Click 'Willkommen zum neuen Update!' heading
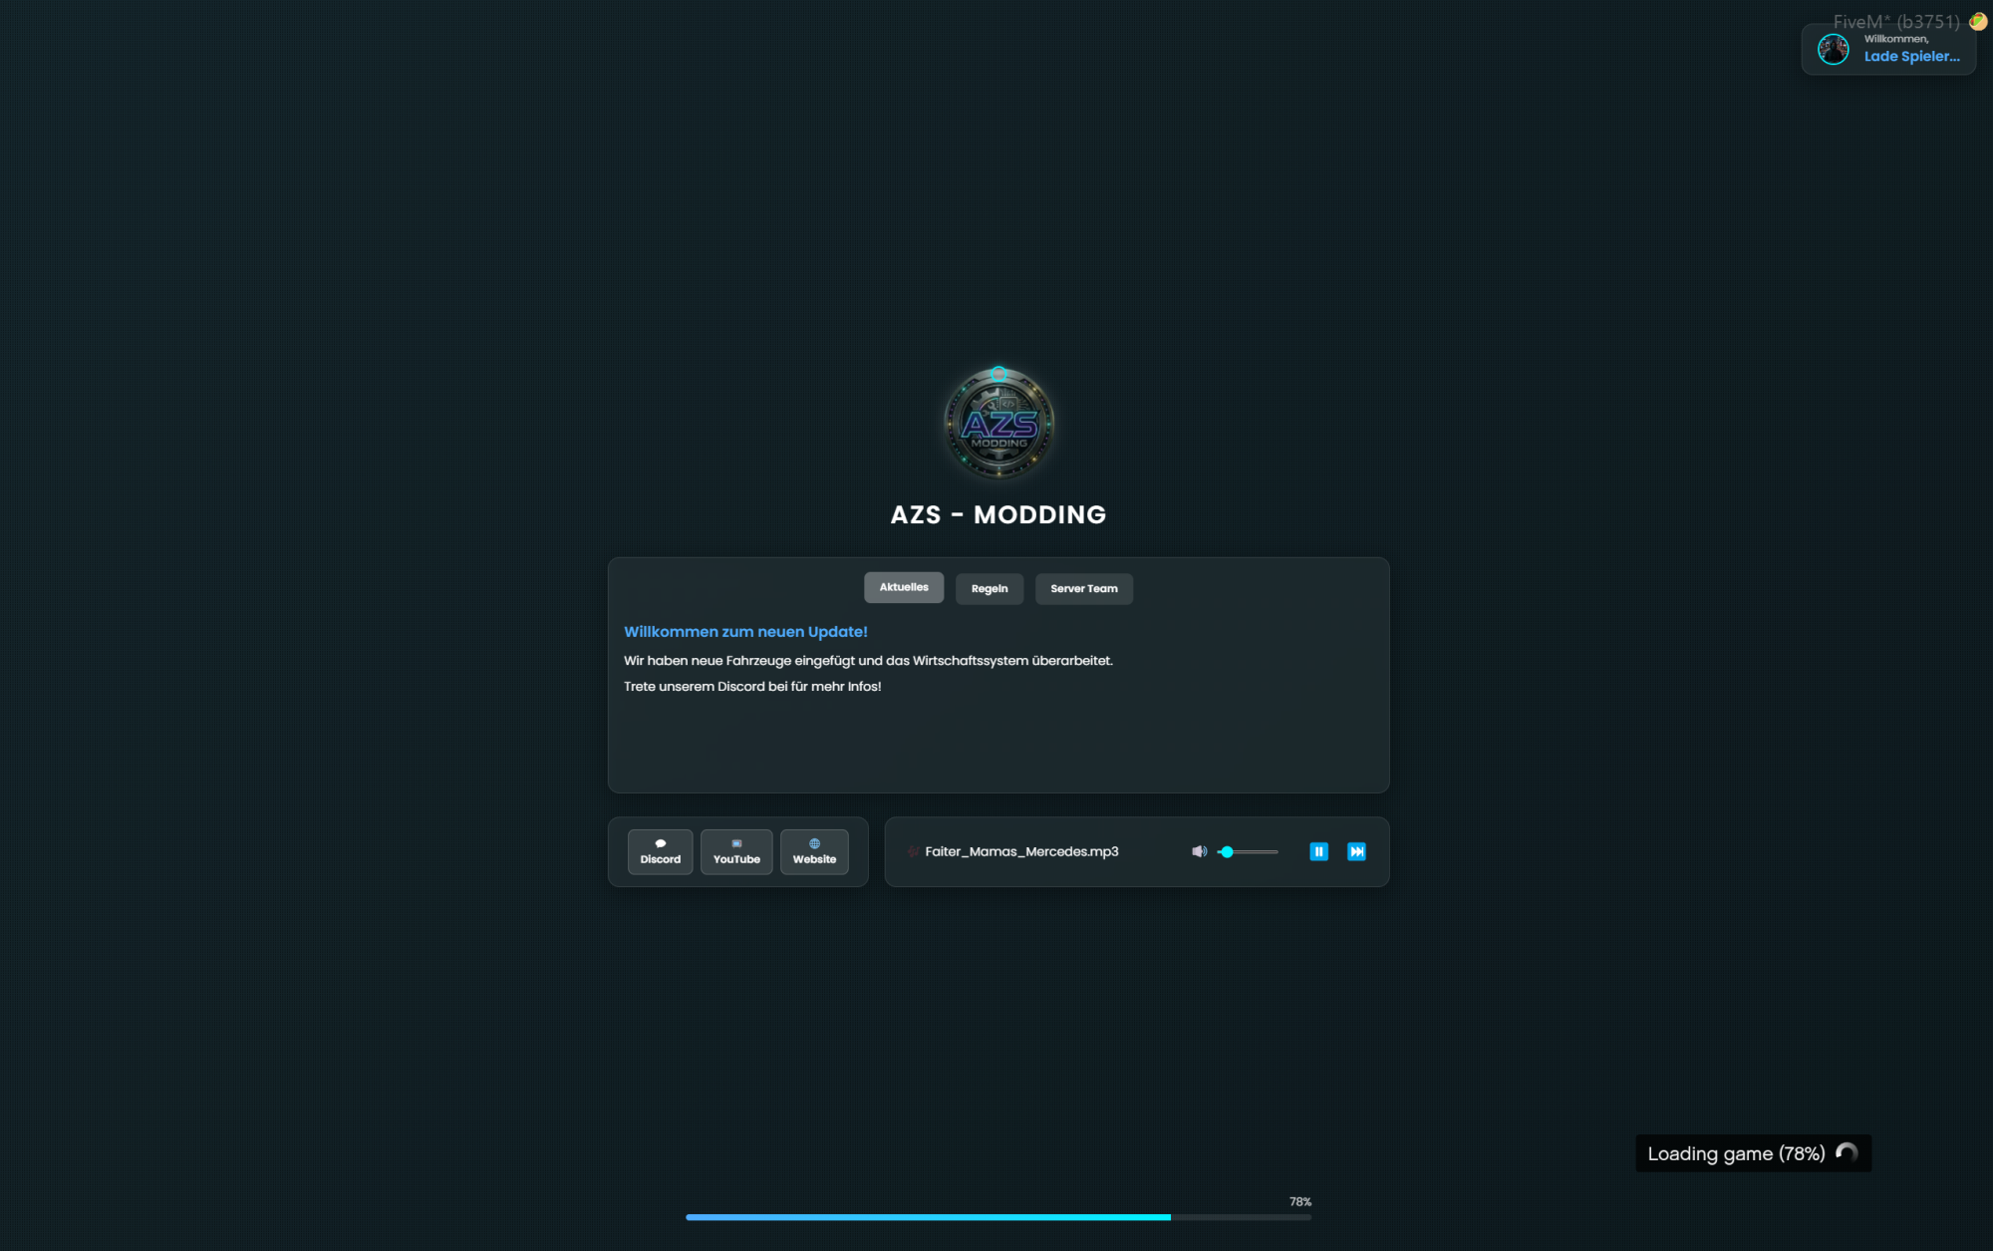This screenshot has width=1993, height=1251. 745,632
